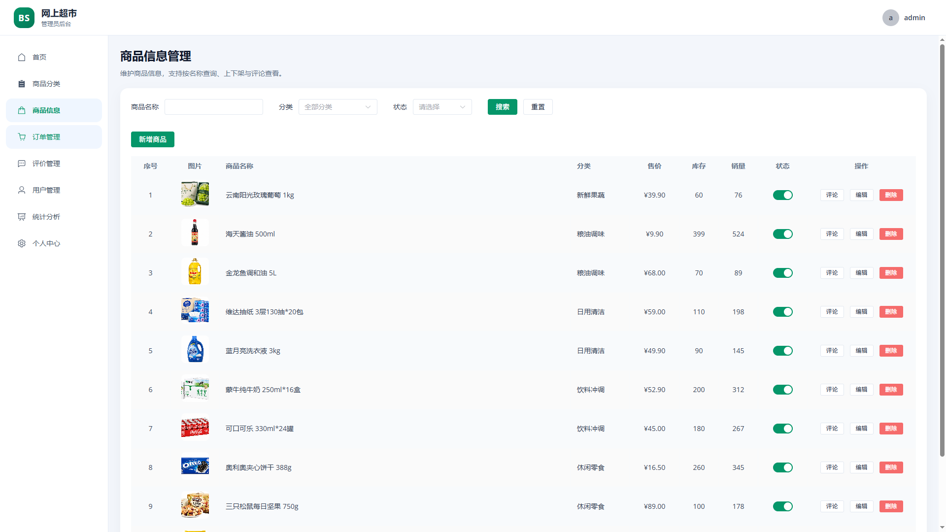946x532 pixels.
Task: Click the BS logo icon
Action: 24,18
